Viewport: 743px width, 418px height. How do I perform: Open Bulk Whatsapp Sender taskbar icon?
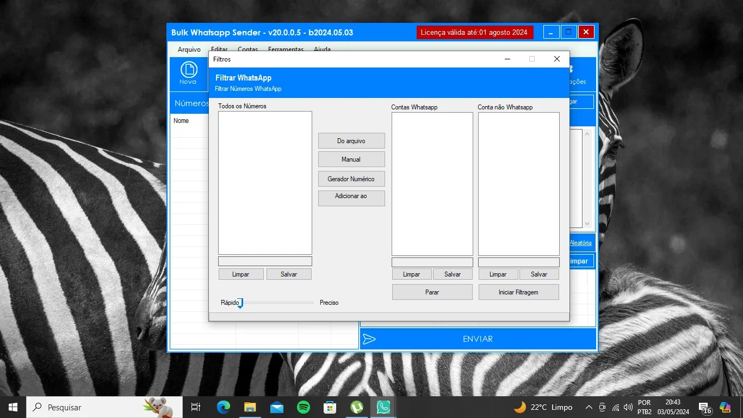point(383,407)
